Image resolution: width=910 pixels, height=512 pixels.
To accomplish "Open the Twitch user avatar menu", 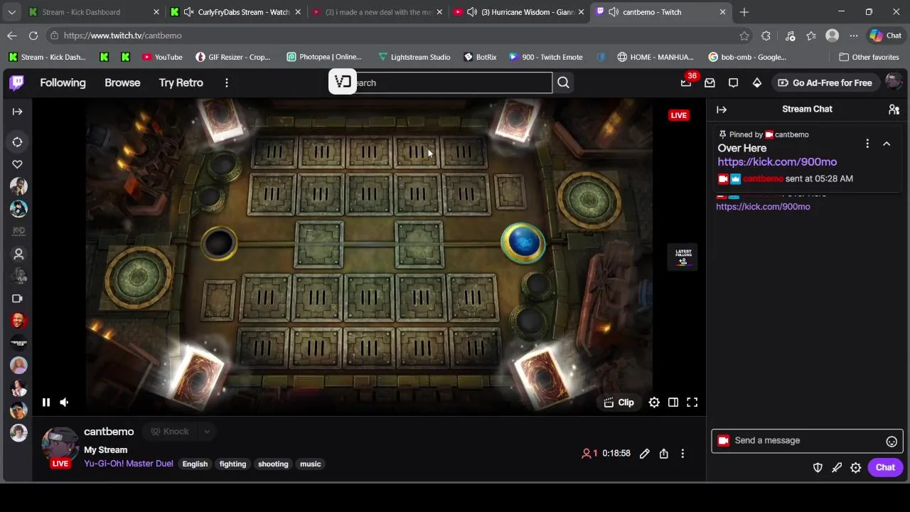I will coord(894,82).
